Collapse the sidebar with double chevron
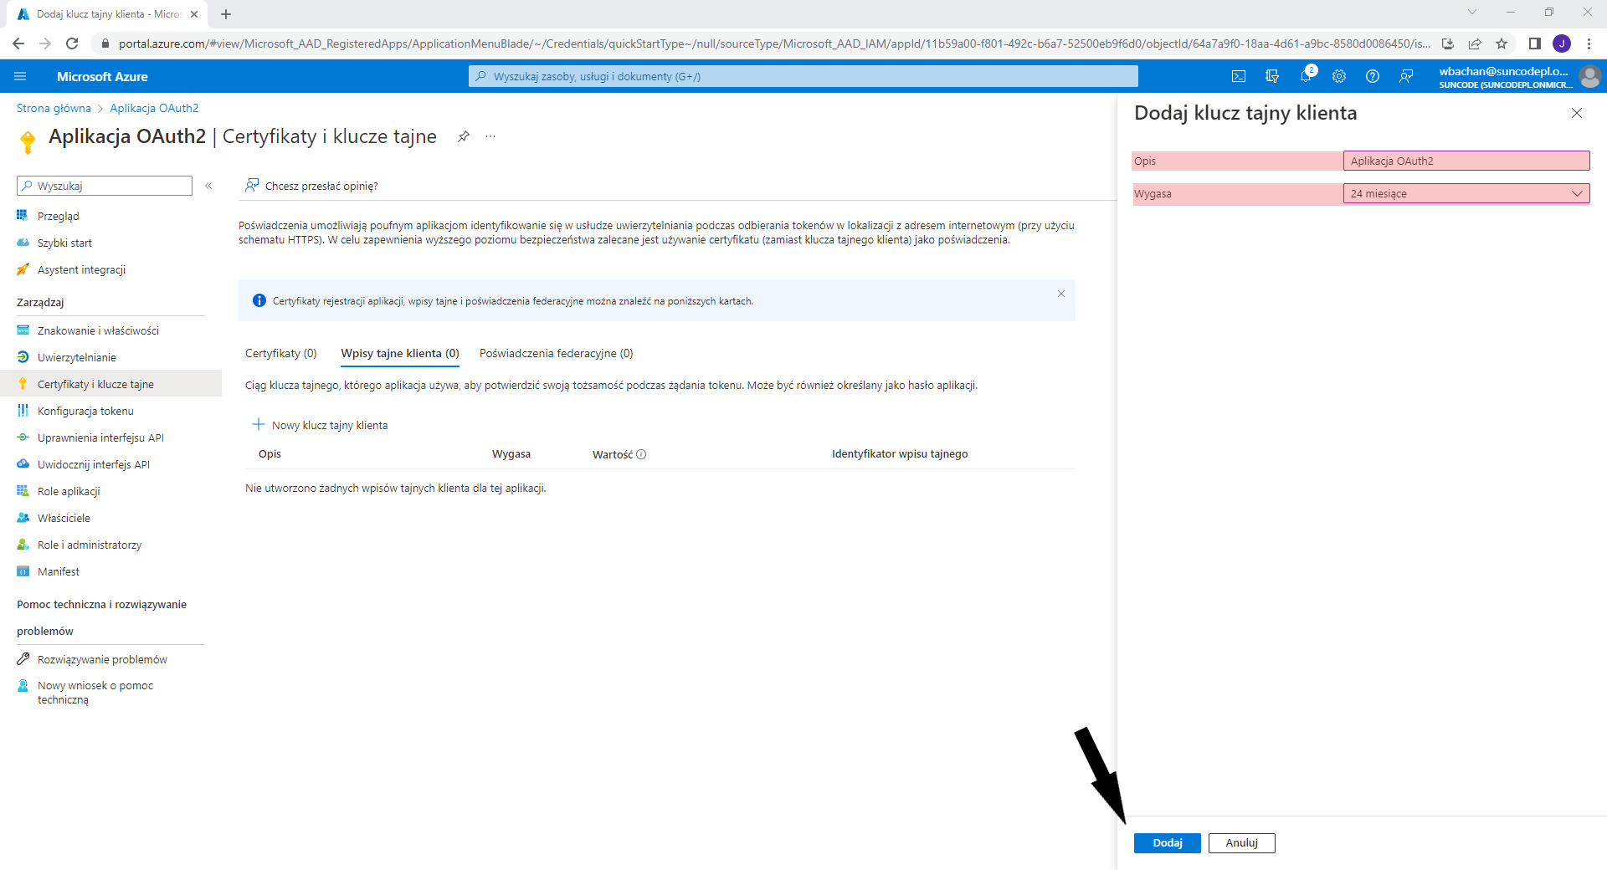Viewport: 1607px width, 870px height. click(x=208, y=186)
